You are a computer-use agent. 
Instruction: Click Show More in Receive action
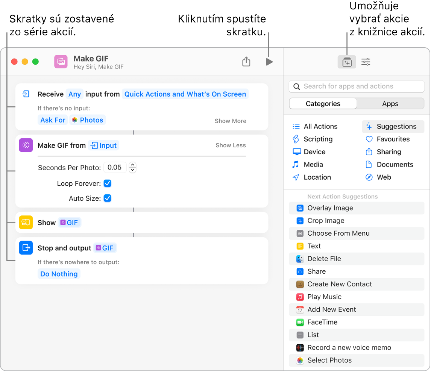(x=230, y=121)
